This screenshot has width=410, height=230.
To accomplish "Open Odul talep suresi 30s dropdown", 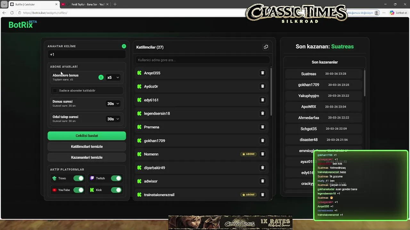I will [113, 119].
